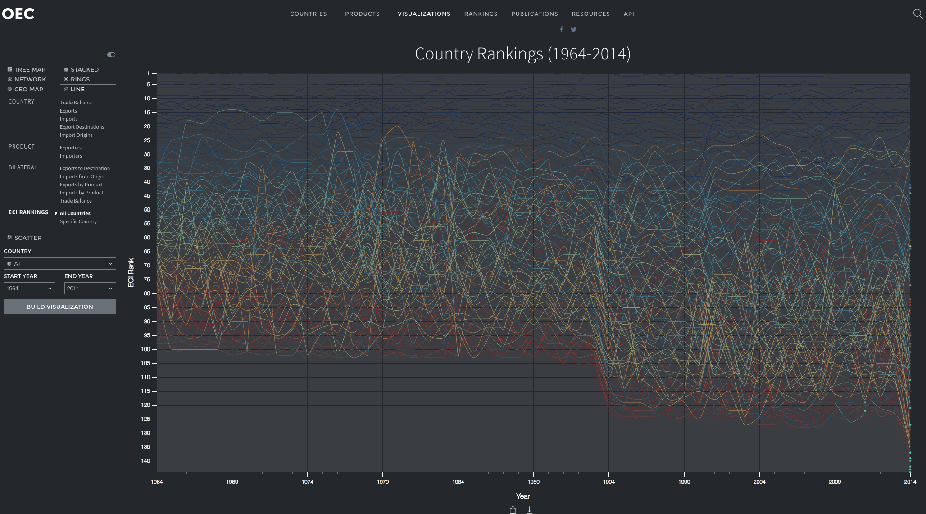Click the download icon below chart
926x514 pixels.
(529, 509)
